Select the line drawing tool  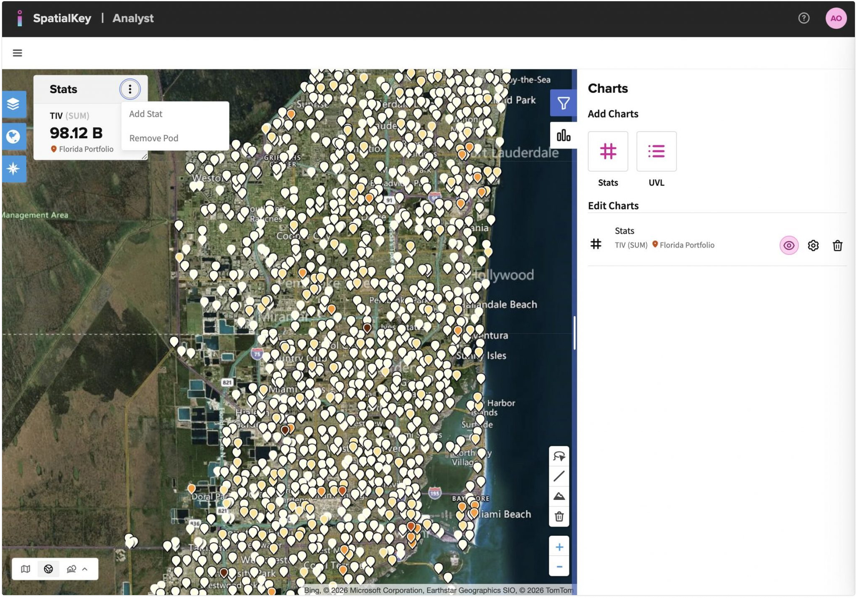tap(559, 476)
